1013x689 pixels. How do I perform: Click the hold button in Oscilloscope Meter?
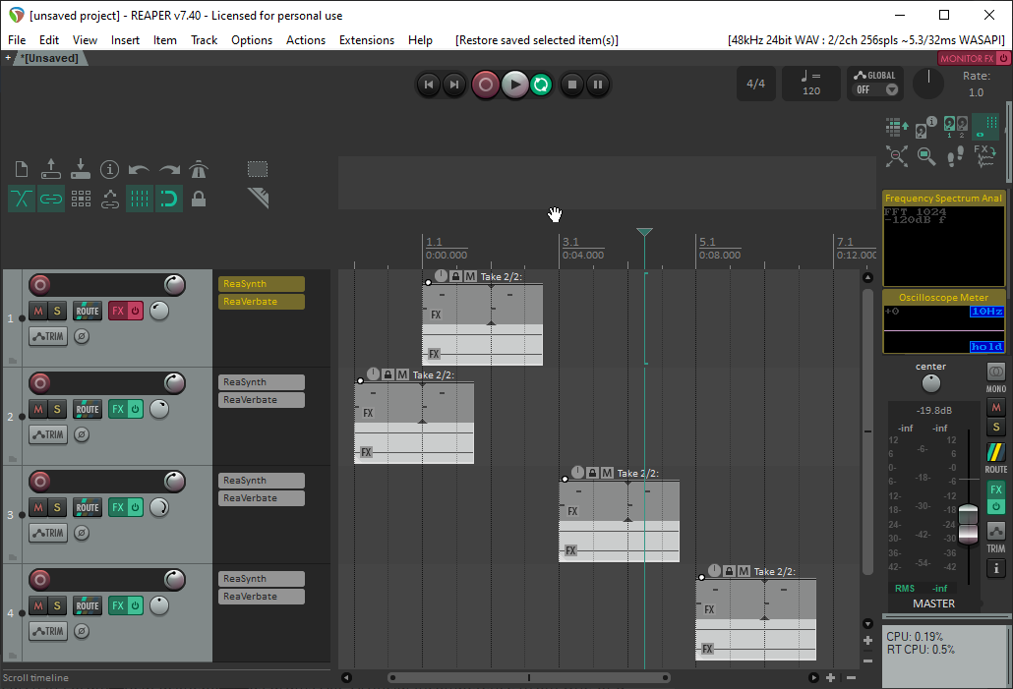(x=986, y=347)
